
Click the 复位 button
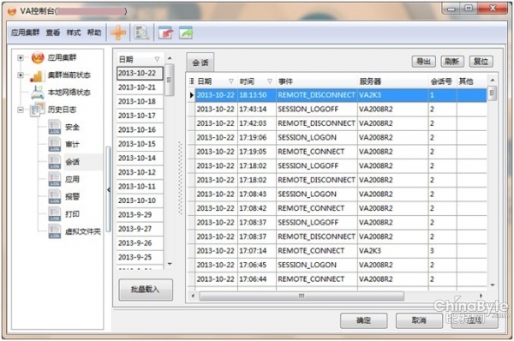click(481, 62)
